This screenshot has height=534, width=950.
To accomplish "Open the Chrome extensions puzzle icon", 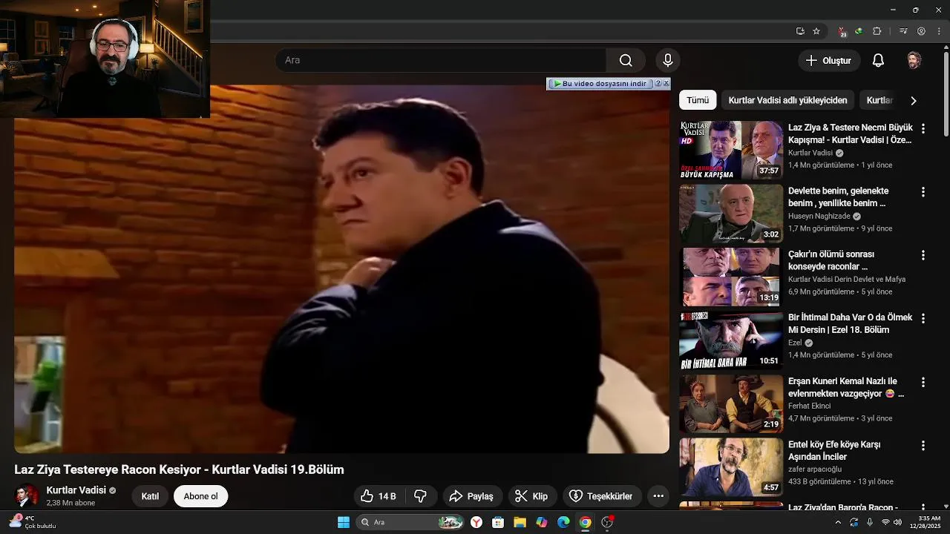I will pyautogui.click(x=877, y=31).
